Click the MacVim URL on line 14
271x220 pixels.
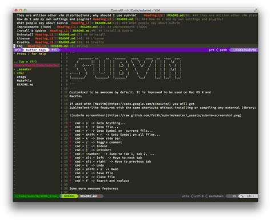140,104
